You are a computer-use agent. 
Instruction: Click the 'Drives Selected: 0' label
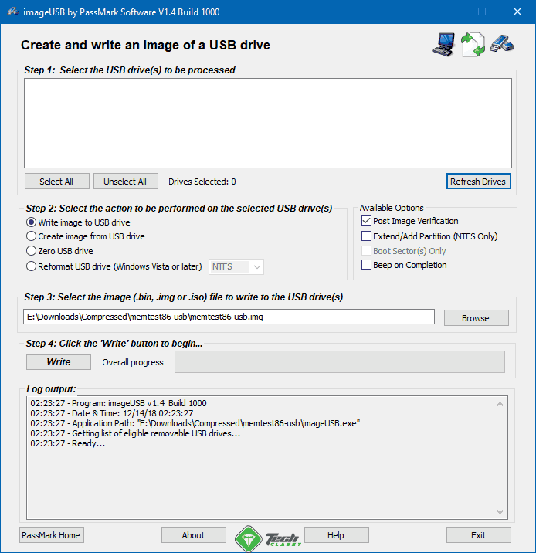click(x=202, y=182)
